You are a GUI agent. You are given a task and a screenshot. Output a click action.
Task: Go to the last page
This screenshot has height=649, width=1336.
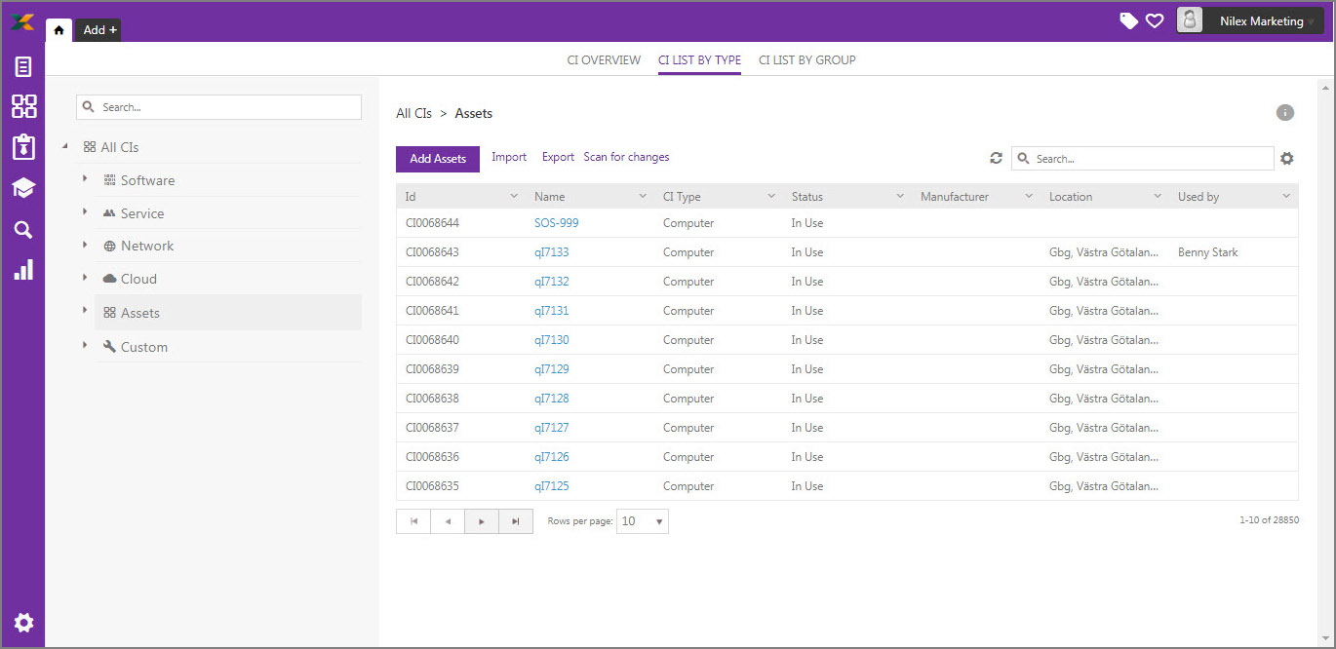516,521
